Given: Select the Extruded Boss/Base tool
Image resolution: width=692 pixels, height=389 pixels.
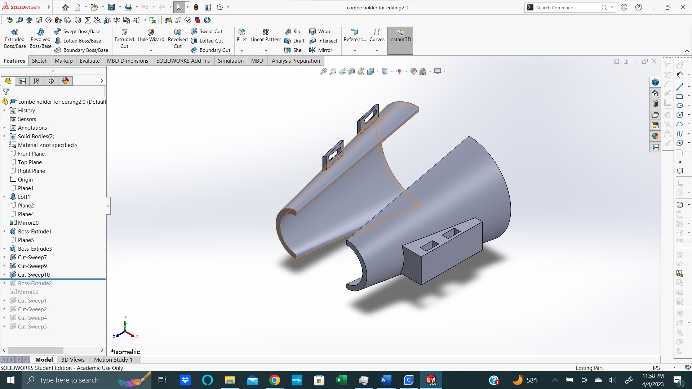Looking at the screenshot, I should [14, 38].
